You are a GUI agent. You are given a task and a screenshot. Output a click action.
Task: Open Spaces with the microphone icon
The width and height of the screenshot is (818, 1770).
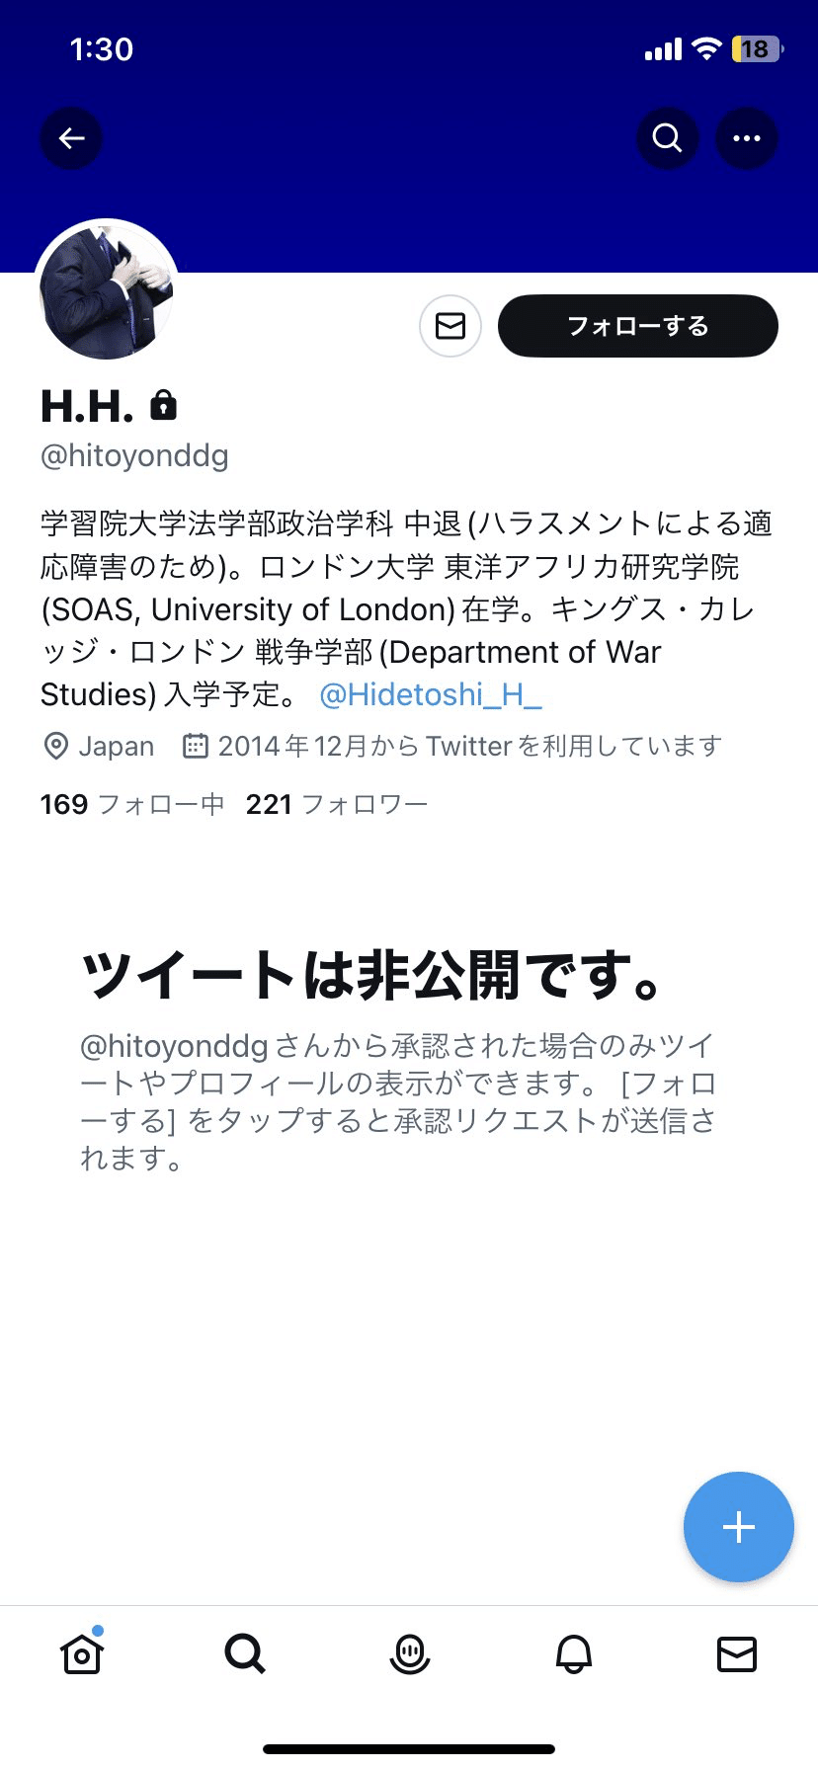[409, 1654]
